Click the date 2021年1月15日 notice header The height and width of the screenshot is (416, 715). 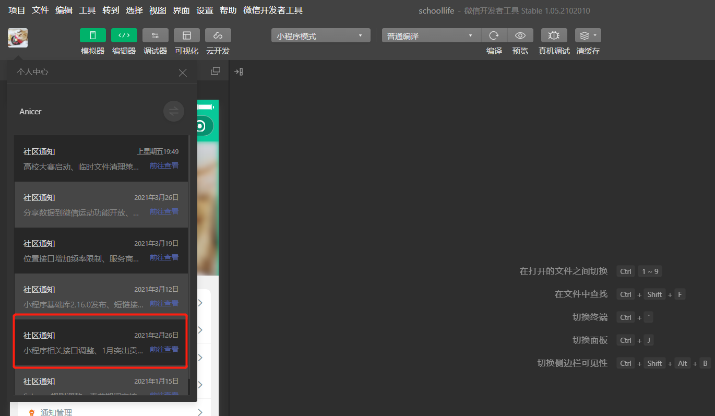pyautogui.click(x=156, y=381)
